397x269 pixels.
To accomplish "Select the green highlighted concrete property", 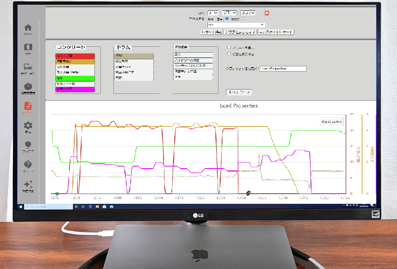I will [x=75, y=78].
